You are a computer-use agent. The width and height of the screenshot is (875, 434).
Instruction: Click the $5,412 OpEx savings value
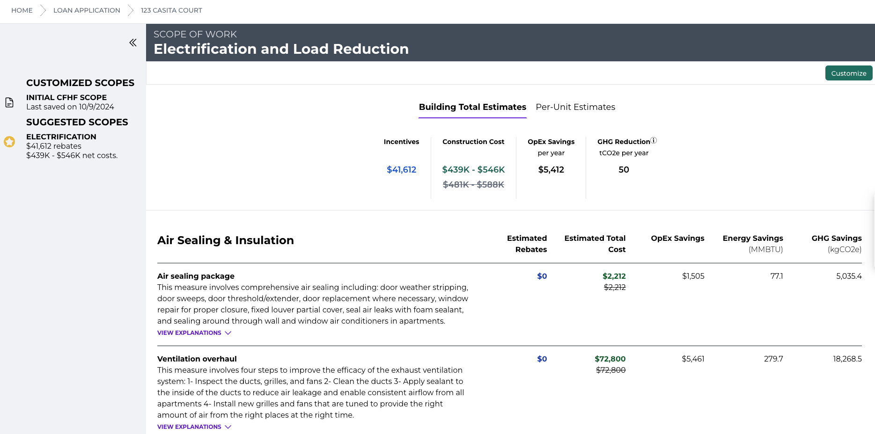551,170
